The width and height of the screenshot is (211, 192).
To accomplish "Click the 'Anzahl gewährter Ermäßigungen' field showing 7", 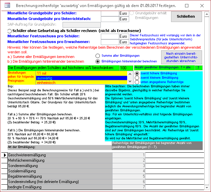I will coord(198,68).
